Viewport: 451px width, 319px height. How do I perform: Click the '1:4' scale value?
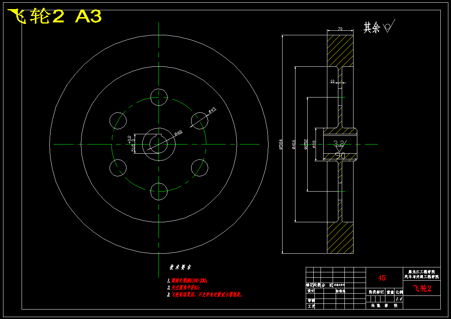(399, 299)
